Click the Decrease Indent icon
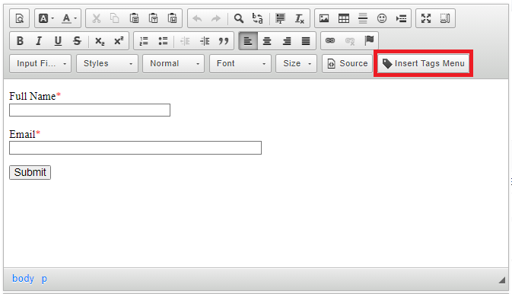Image resolution: width=512 pixels, height=294 pixels. tap(185, 41)
